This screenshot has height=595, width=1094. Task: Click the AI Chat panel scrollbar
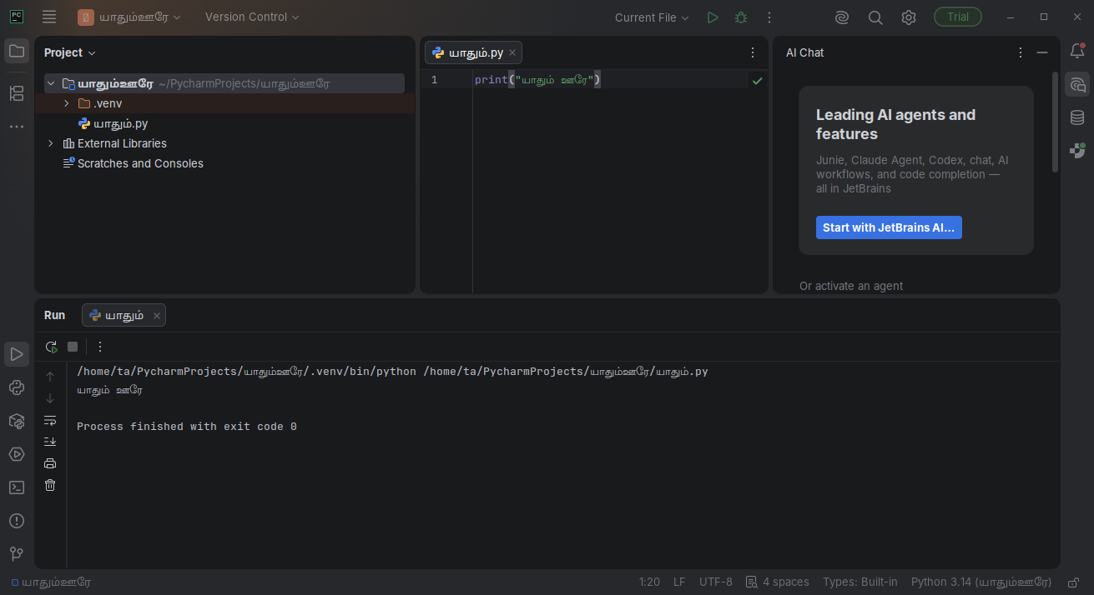(1056, 122)
